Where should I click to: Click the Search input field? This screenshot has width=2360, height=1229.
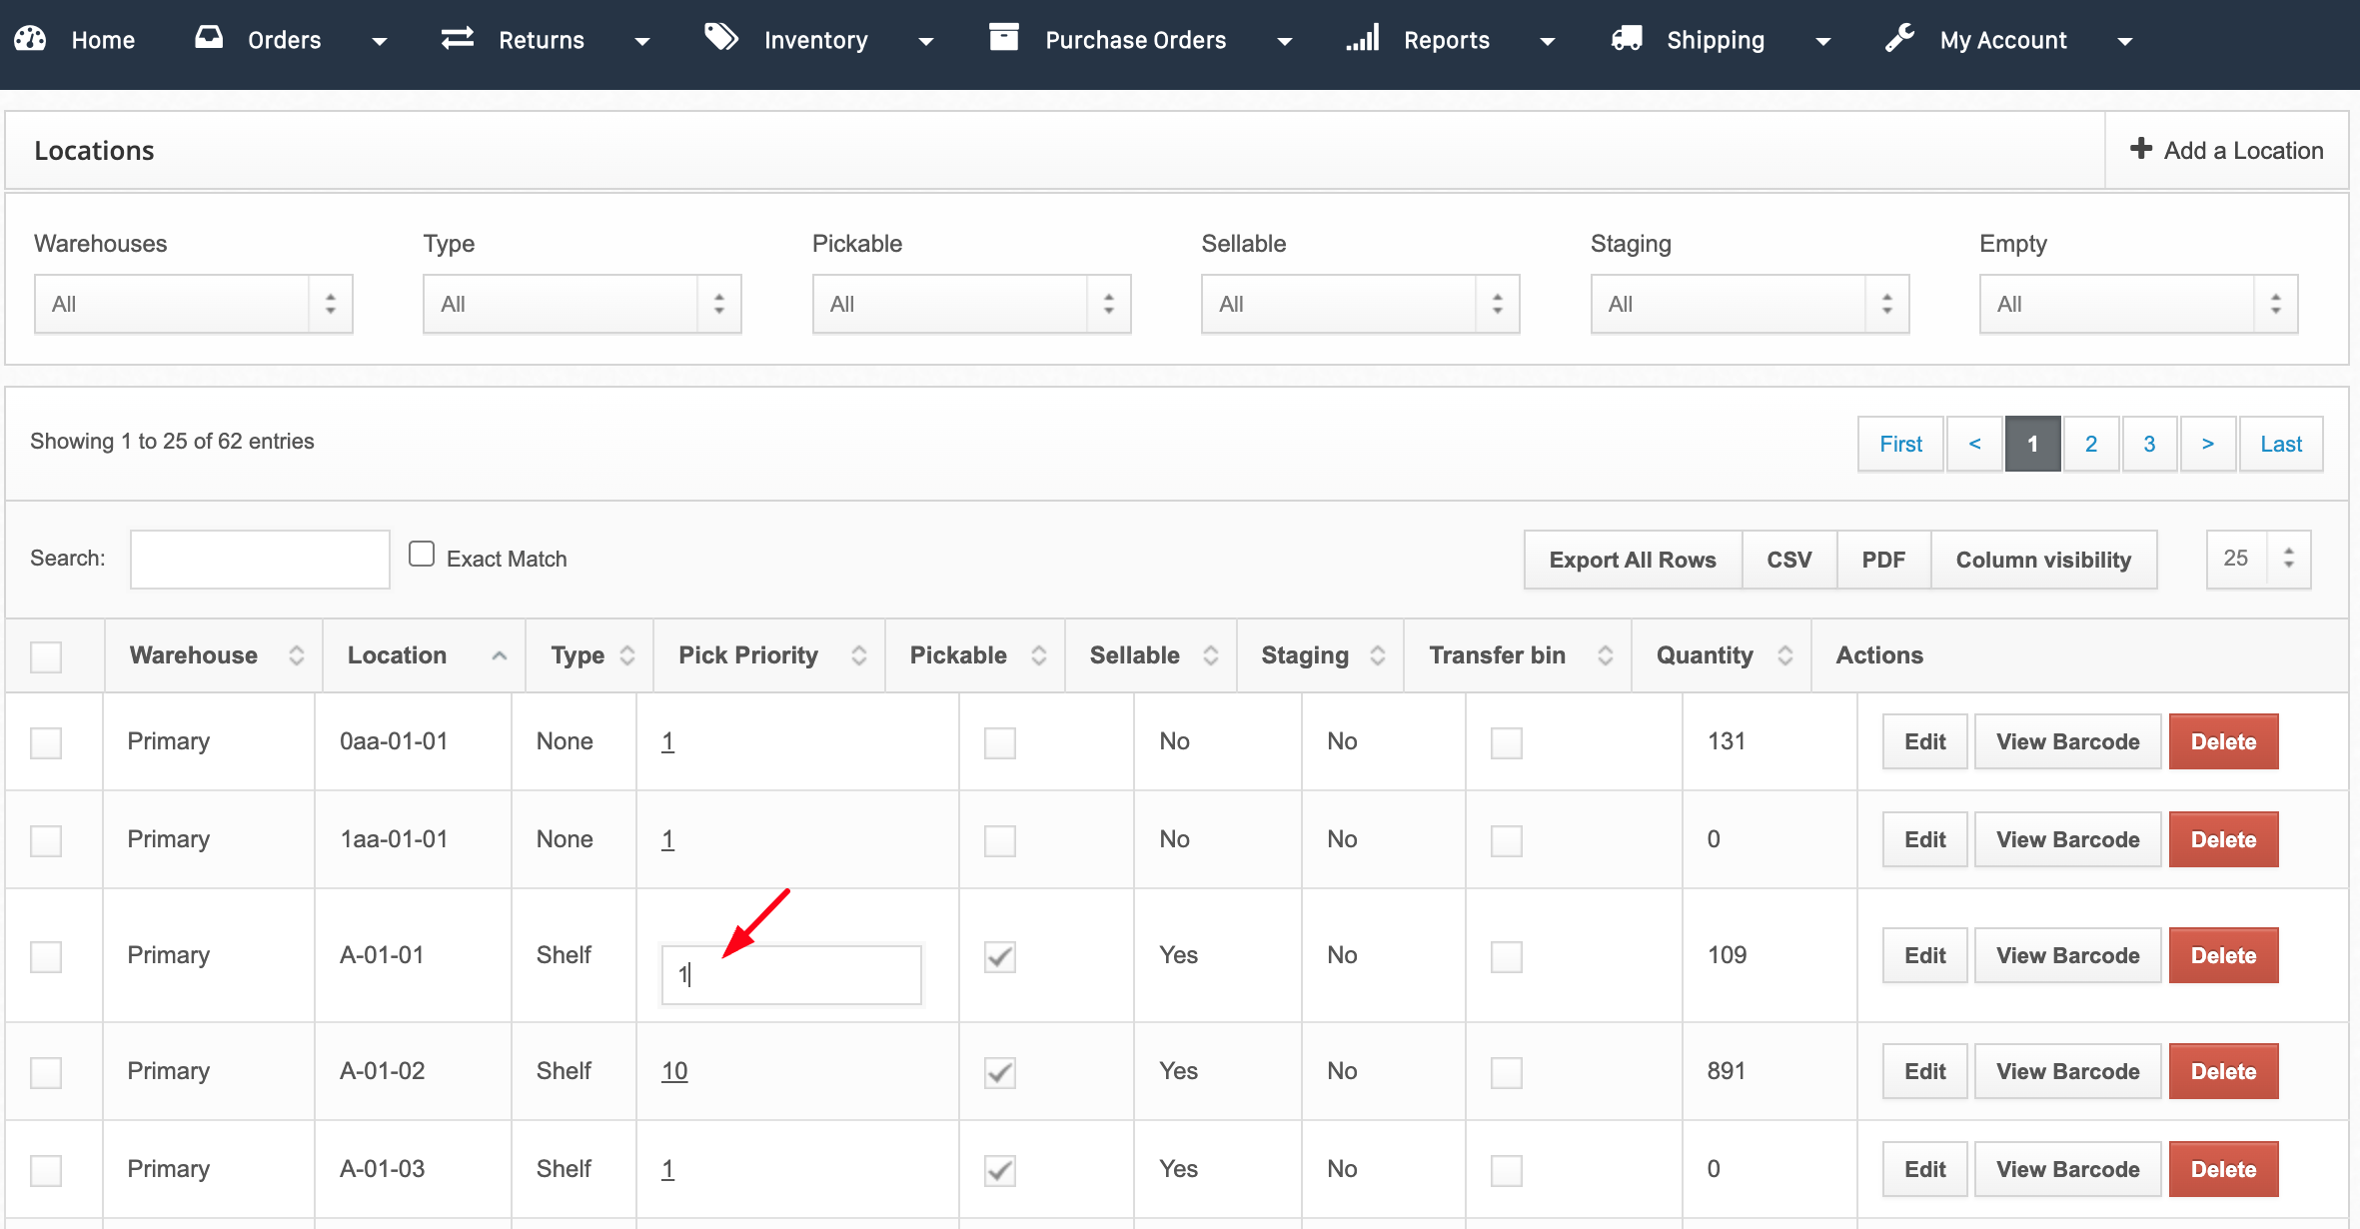coord(260,559)
